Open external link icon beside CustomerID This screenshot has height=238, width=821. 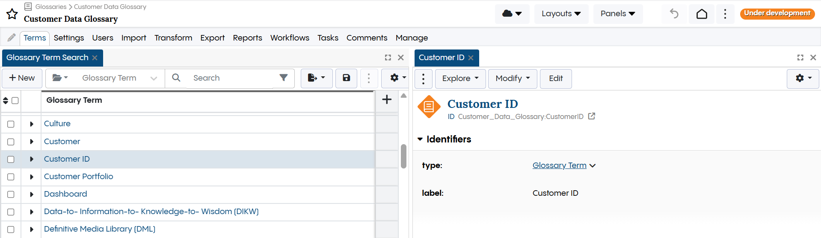(592, 116)
